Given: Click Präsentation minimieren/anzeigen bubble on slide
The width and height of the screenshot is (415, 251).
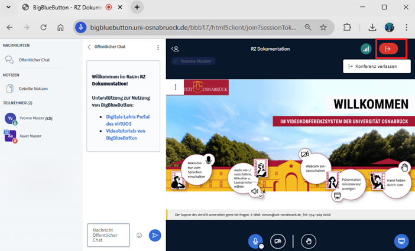Looking at the screenshot, I should pyautogui.click(x=351, y=184).
